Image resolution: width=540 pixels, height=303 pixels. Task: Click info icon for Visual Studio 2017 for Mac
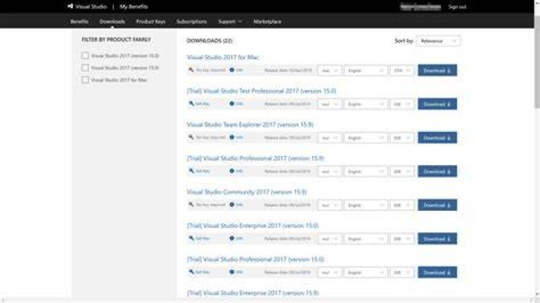click(232, 70)
